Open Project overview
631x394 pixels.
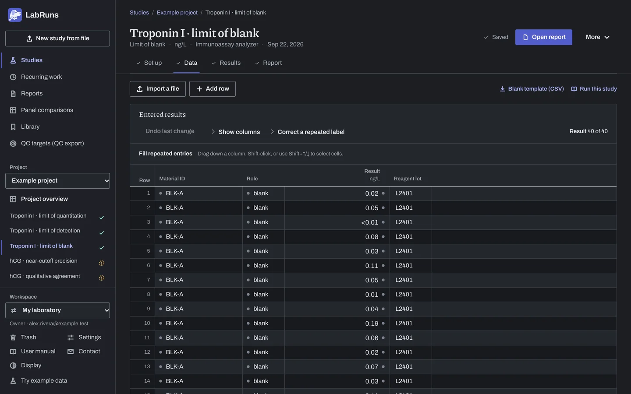tap(57, 199)
